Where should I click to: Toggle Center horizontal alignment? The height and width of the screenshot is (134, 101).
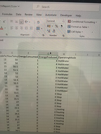[16, 28]
